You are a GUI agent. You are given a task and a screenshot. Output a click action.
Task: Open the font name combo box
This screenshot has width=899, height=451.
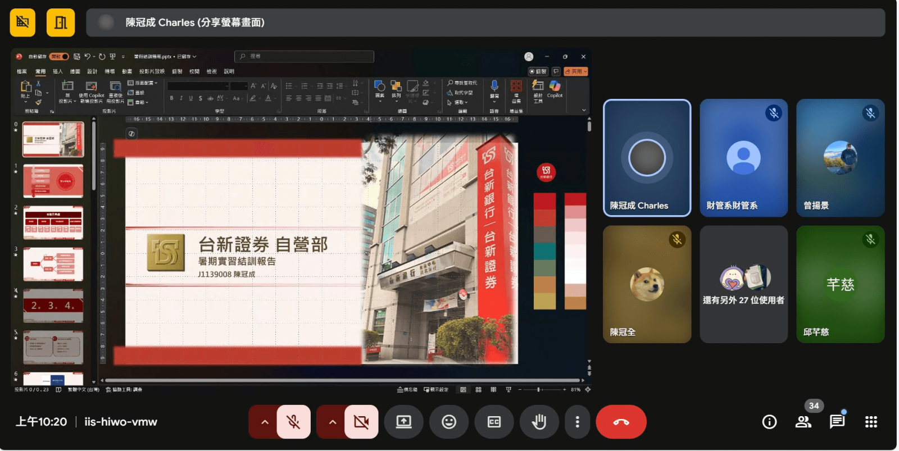pos(198,86)
